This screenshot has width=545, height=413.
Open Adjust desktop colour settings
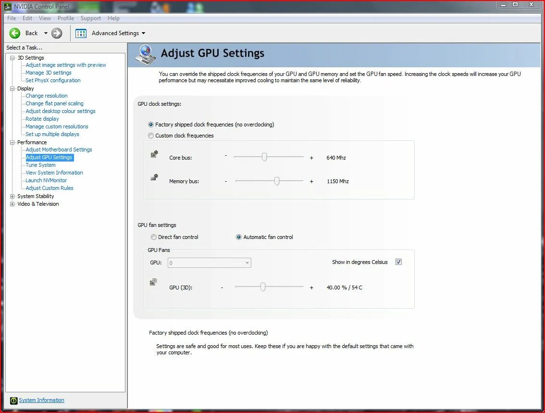coord(61,111)
